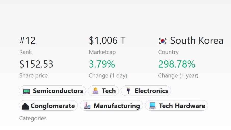Click the Conglomerate city skyline icon
The width and height of the screenshot is (231, 130).
(25, 106)
